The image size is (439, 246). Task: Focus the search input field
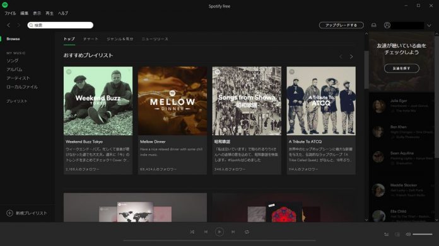coord(60,25)
